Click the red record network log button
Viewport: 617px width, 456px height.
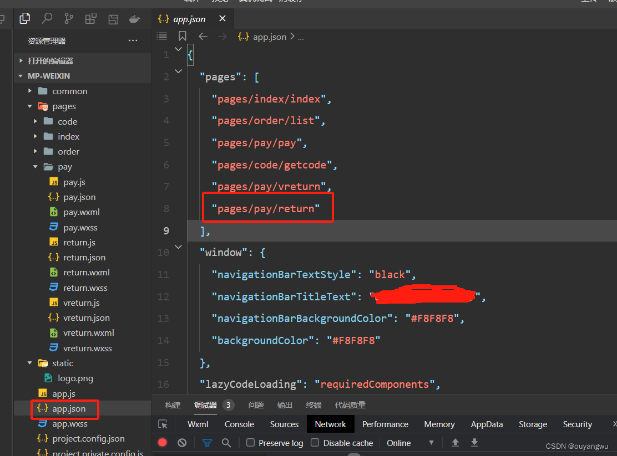pos(163,443)
